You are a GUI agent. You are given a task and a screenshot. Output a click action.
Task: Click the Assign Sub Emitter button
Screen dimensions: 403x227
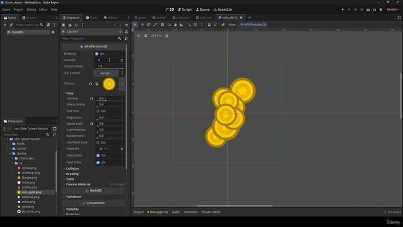(x=106, y=73)
